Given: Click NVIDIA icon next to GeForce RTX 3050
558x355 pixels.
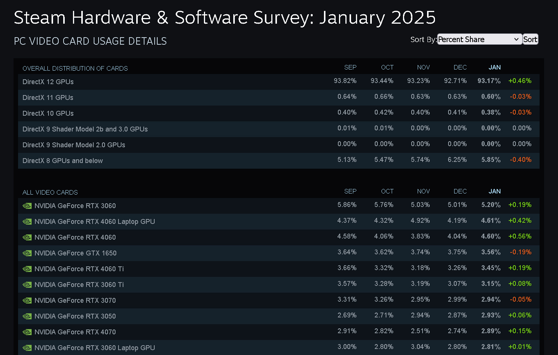Looking at the screenshot, I should pyautogui.click(x=27, y=316).
